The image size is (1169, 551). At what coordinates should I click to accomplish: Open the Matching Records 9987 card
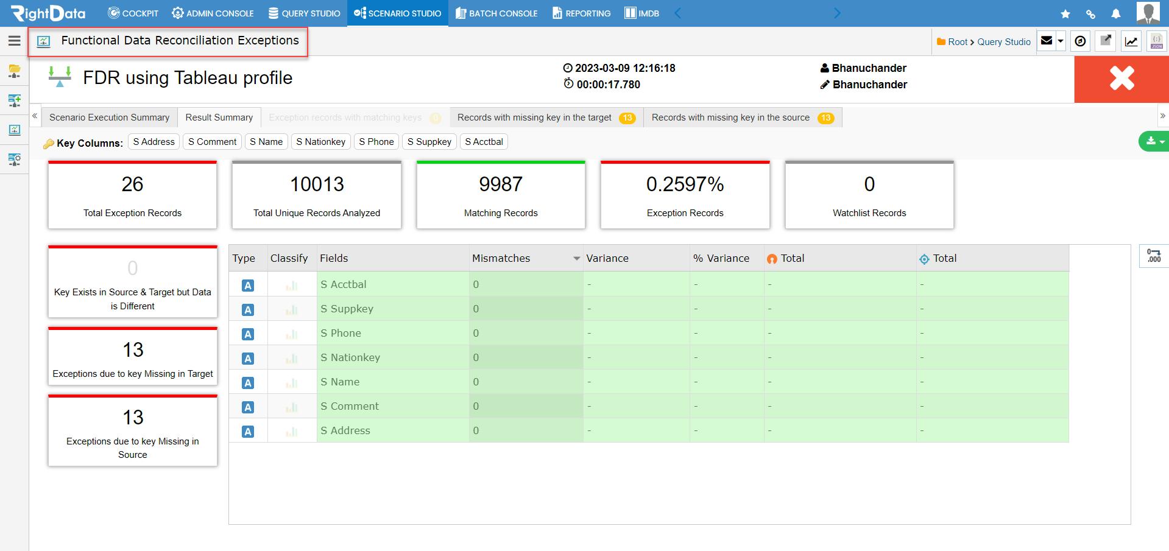coord(501,195)
